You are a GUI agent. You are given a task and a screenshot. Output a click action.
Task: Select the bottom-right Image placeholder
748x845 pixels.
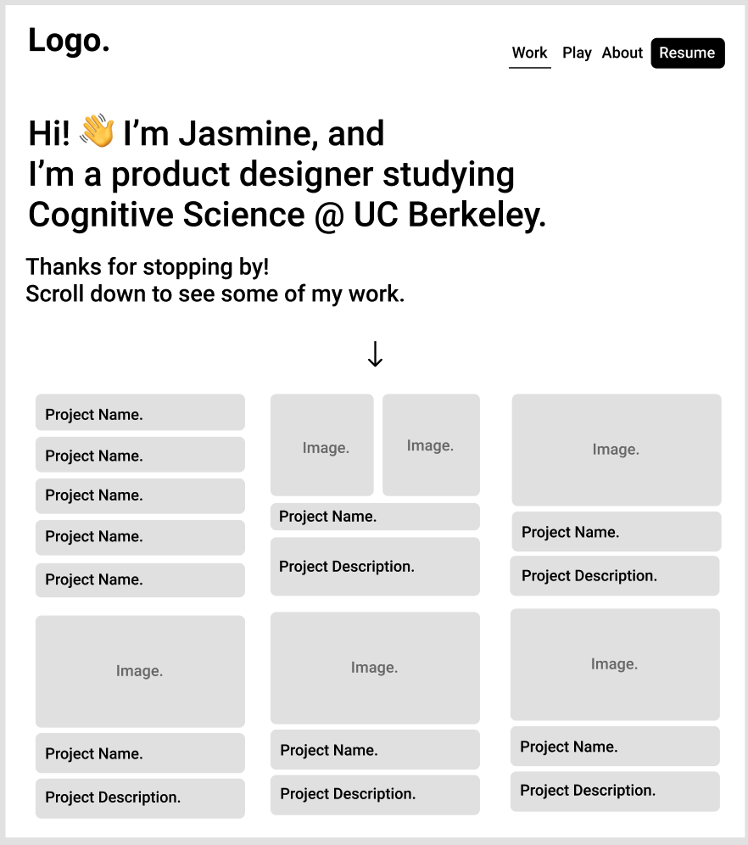[615, 664]
